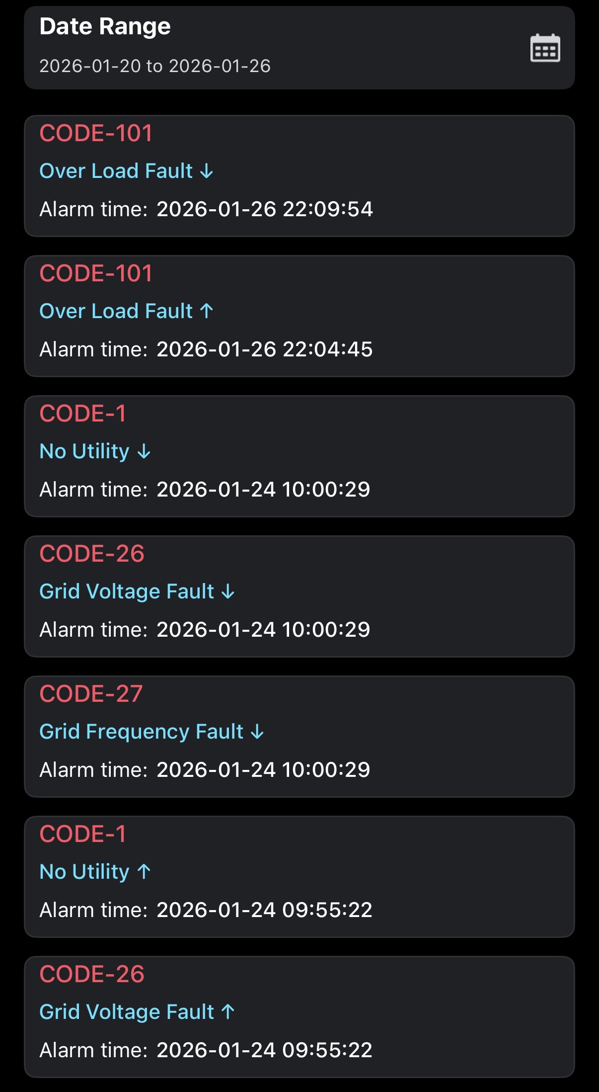Click the down arrow beside Over Load Fault
The image size is (599, 1092).
207,171
